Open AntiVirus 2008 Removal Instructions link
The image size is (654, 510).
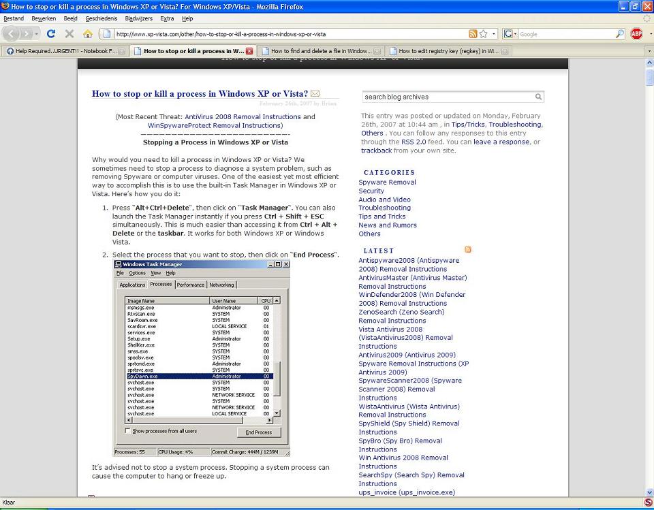pyautogui.click(x=243, y=116)
